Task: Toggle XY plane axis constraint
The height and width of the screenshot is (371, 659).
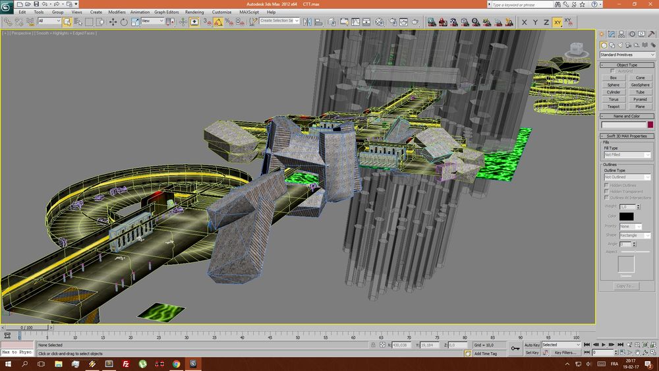Action: (x=558, y=22)
